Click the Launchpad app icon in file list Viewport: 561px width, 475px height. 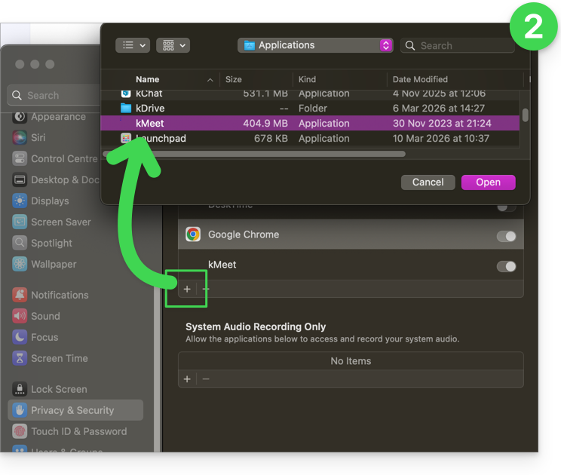(x=126, y=138)
